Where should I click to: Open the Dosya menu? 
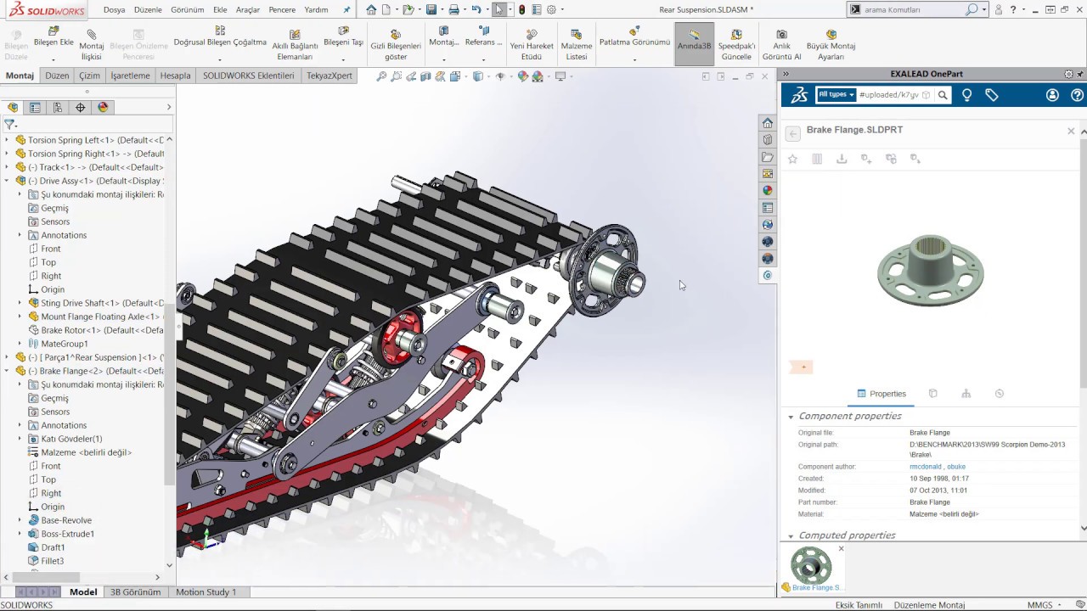[114, 10]
